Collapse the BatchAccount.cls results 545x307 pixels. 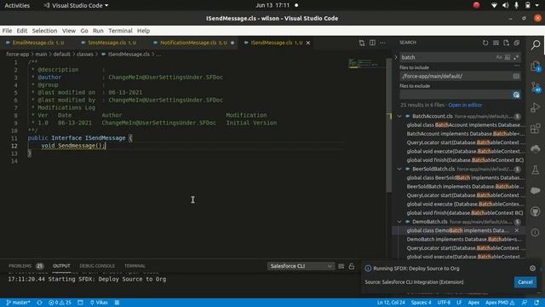pos(399,116)
